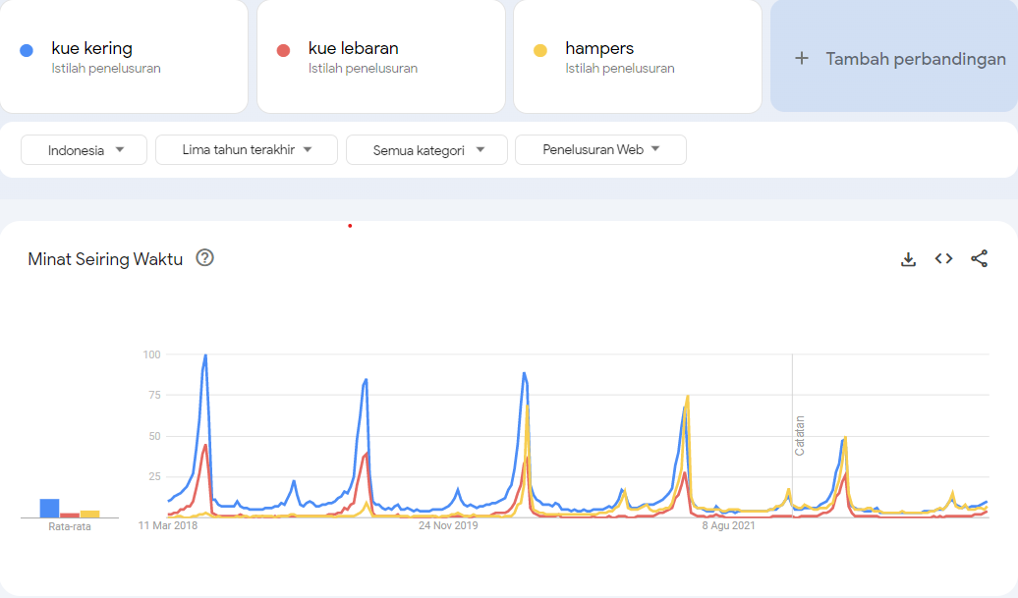Click the kue kering peak at 100
Screen dimensions: 1018x598
pyautogui.click(x=205, y=355)
